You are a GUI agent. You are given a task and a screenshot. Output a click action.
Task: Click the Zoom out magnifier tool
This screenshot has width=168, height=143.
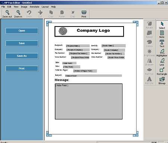pyautogui.click(x=7, y=14)
